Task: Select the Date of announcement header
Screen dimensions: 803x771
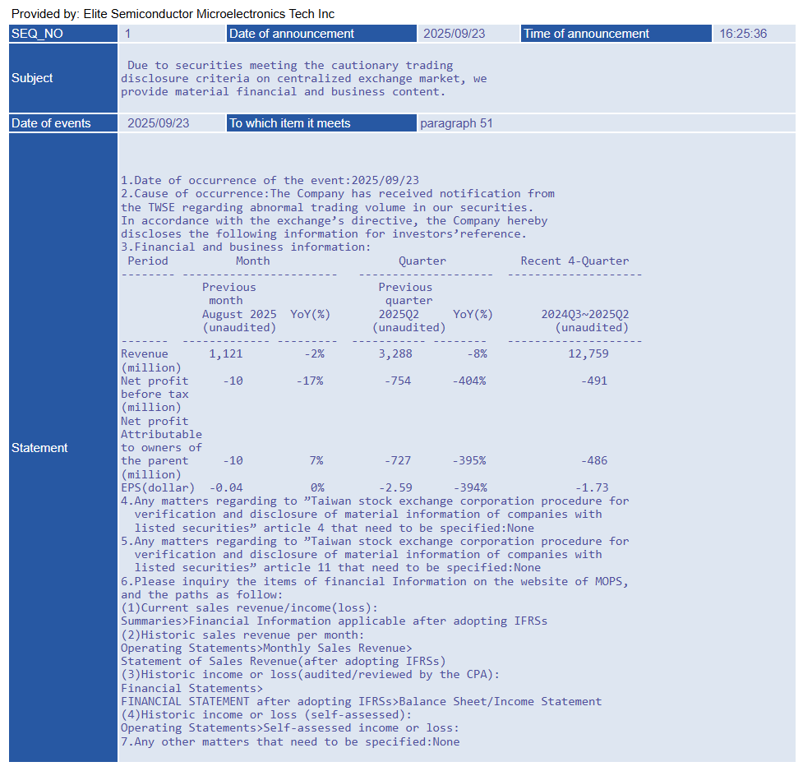Action: tap(321, 34)
